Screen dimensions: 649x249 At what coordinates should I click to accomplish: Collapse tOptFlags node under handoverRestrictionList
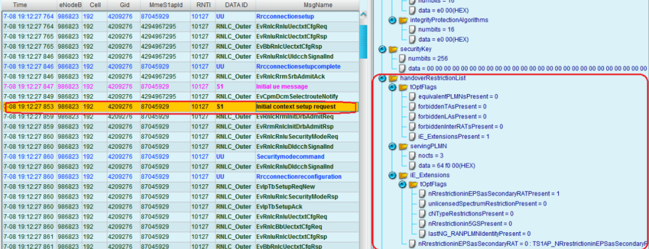point(392,88)
